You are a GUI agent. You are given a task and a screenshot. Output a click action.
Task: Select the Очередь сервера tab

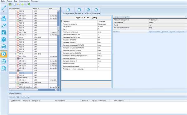coord(15,94)
